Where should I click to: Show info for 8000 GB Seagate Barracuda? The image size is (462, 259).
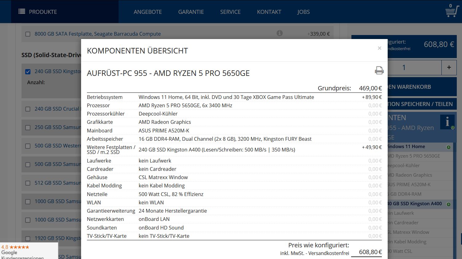pos(280,33)
